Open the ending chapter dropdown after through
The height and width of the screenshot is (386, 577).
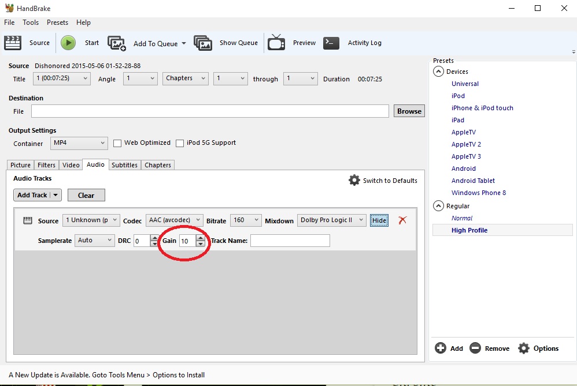click(x=300, y=78)
